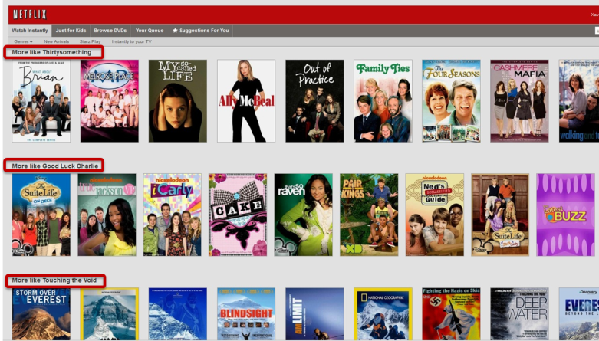
Task: Select the Cake poster
Action: coord(238,215)
